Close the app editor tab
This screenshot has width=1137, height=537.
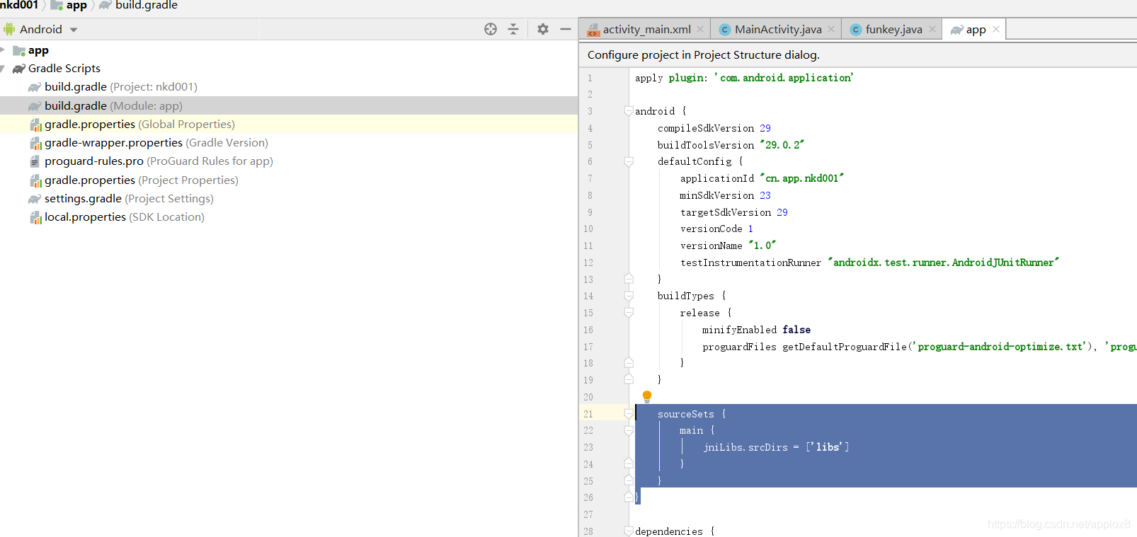[996, 29]
